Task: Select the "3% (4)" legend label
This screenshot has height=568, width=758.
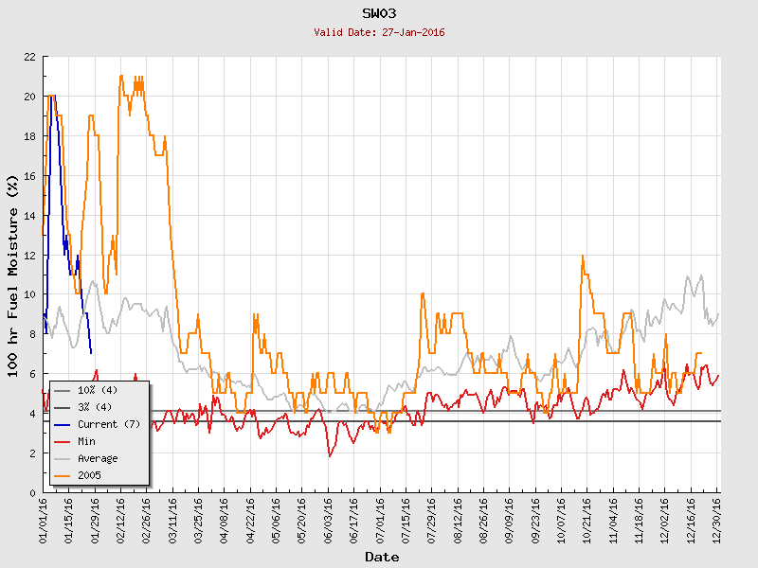Action: (95, 407)
